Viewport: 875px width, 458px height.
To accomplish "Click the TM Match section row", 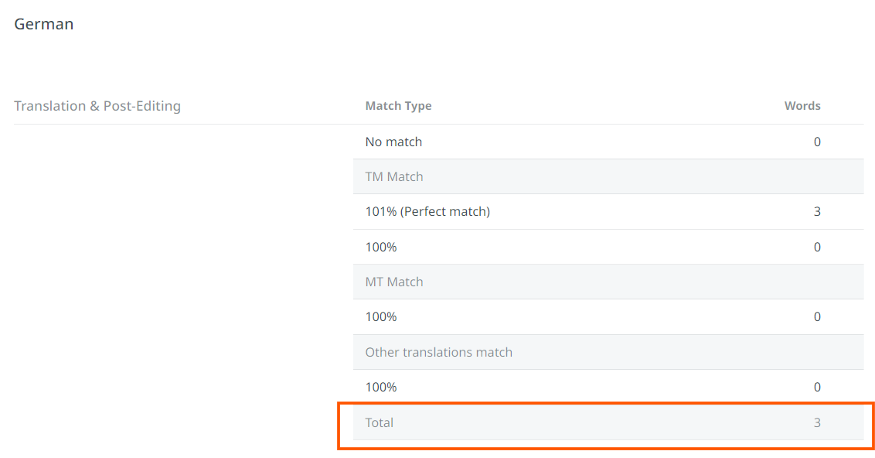I will (x=608, y=176).
